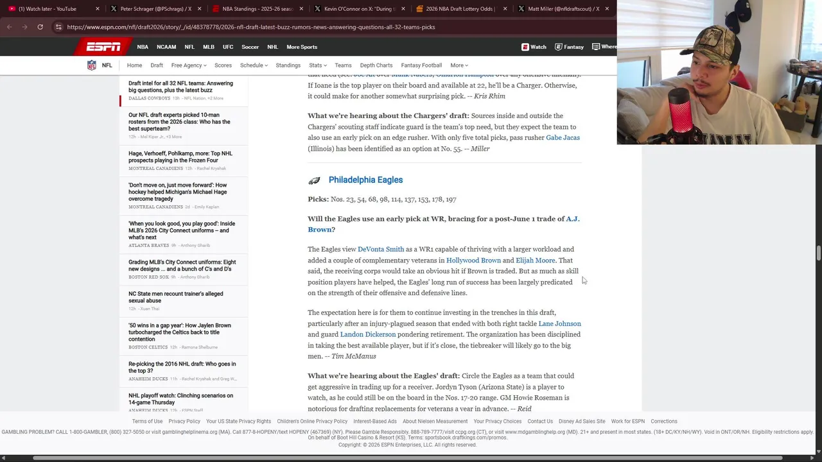Open UFC in ESPN top menu
The width and height of the screenshot is (822, 462).
[x=228, y=47]
